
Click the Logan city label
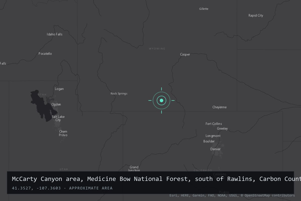(59, 89)
